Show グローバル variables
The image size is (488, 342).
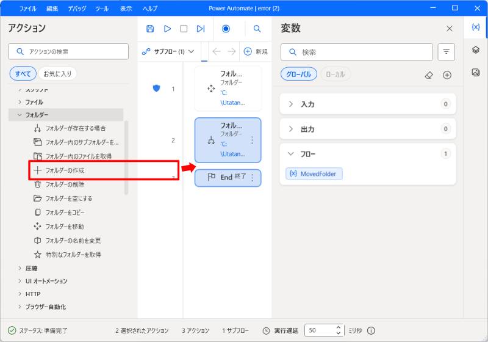coord(299,74)
